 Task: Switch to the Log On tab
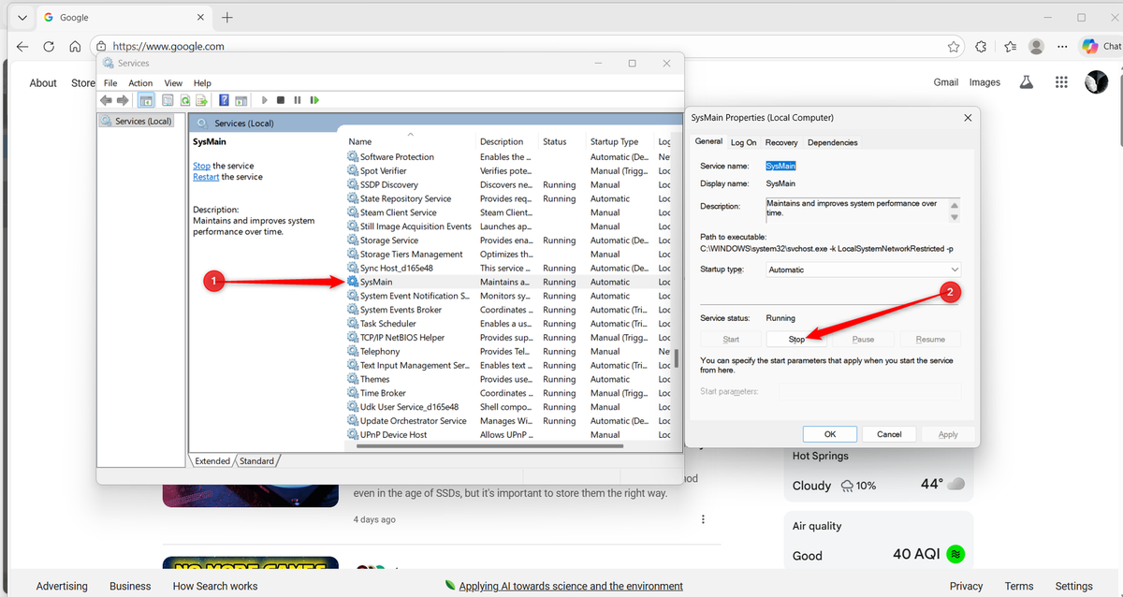point(744,142)
